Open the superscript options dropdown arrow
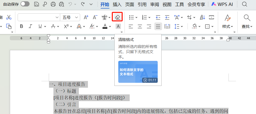Screen dimensions: 256x114 coord(71,26)
